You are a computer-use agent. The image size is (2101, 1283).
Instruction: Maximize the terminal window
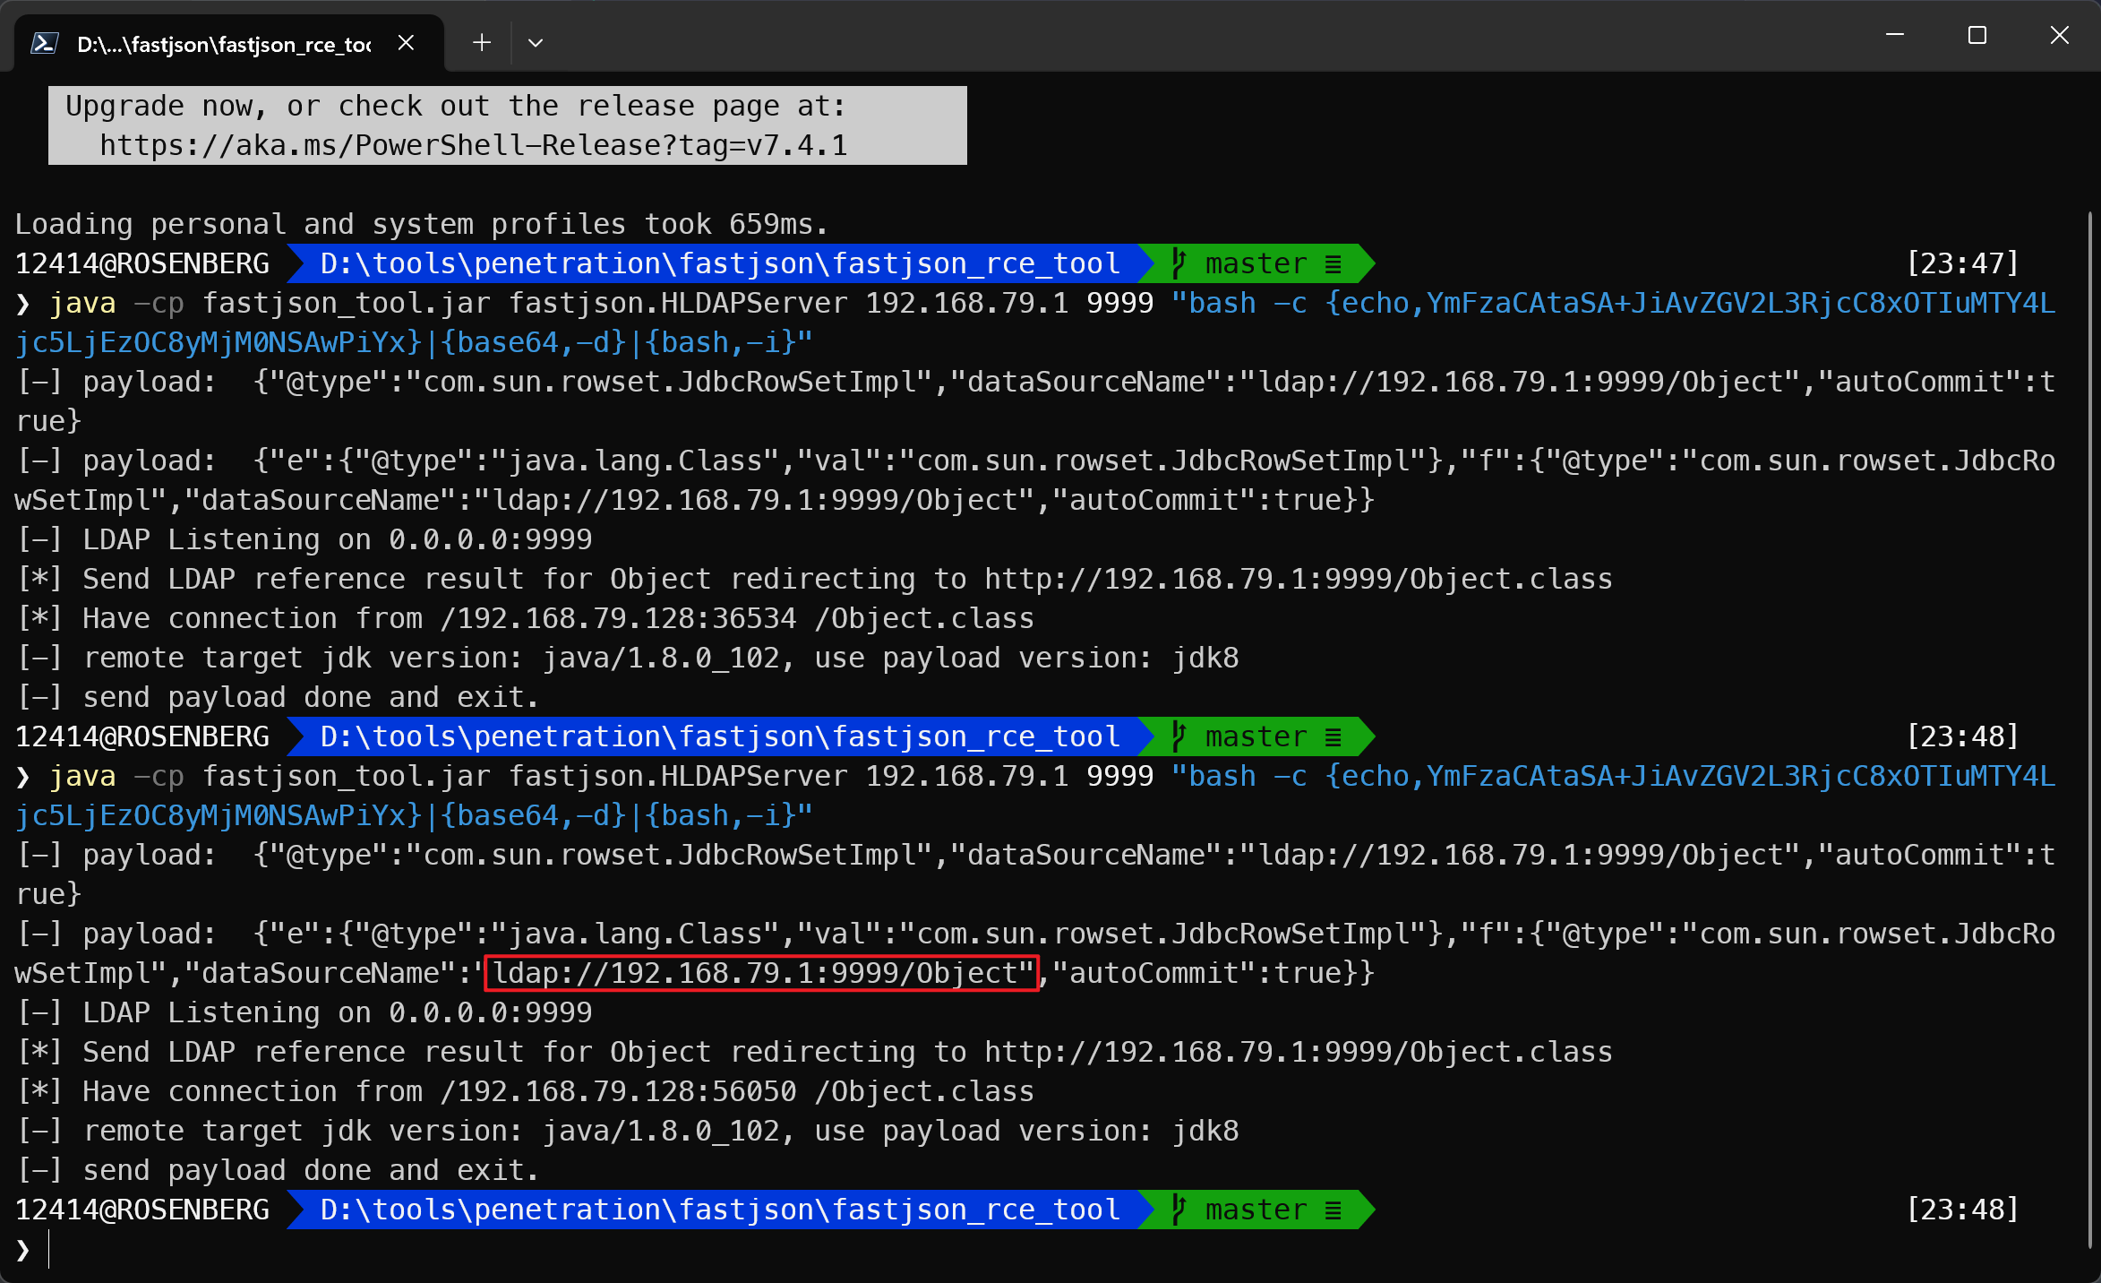point(1977,36)
